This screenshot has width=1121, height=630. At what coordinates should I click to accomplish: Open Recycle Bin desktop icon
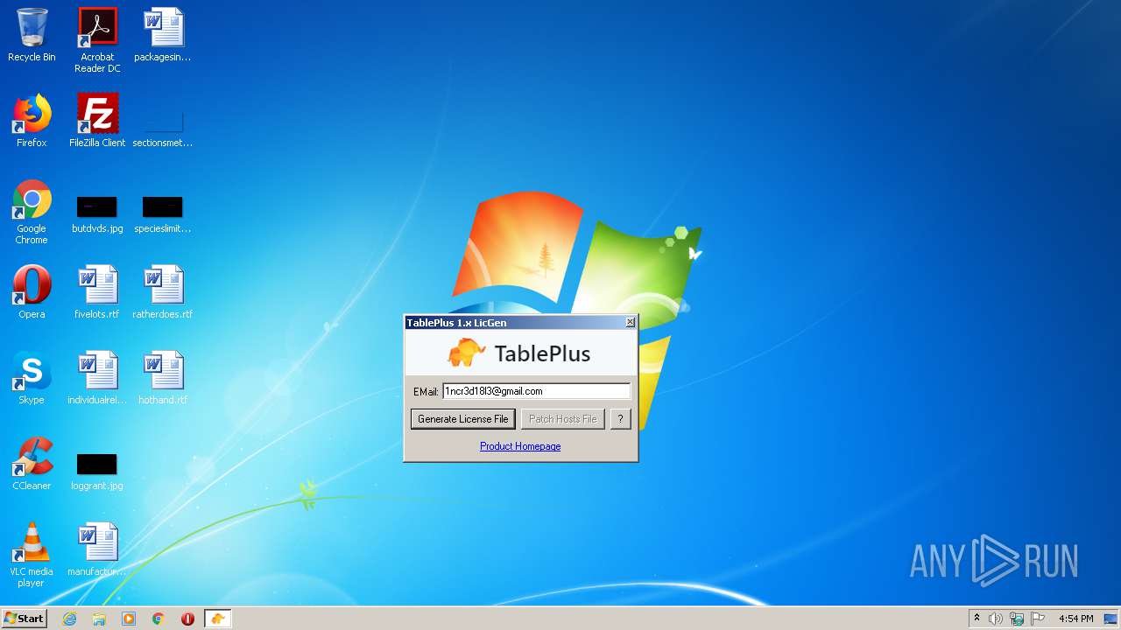tap(32, 35)
